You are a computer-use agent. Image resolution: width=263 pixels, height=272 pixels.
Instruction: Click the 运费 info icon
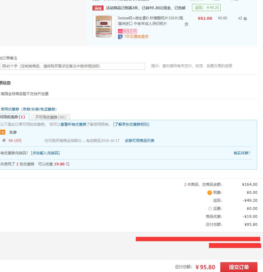(x=210, y=209)
